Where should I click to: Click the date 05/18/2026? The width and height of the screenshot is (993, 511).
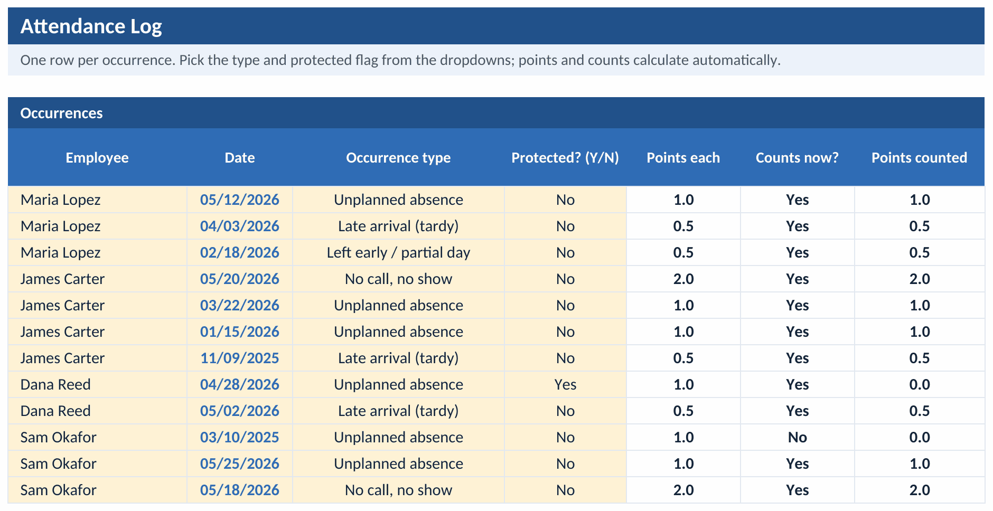(x=240, y=490)
